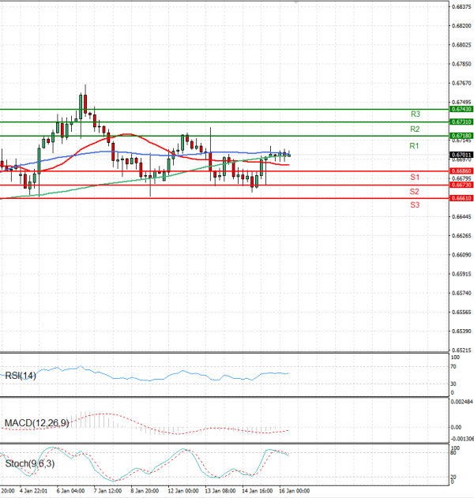The height and width of the screenshot is (498, 474).
Task: Click the 0.67430 green price tag
Action: click(461, 110)
